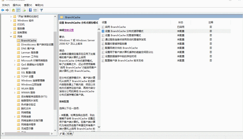
Task: Click tree pane horizontal scroll left arrow
Action: coord(3,134)
